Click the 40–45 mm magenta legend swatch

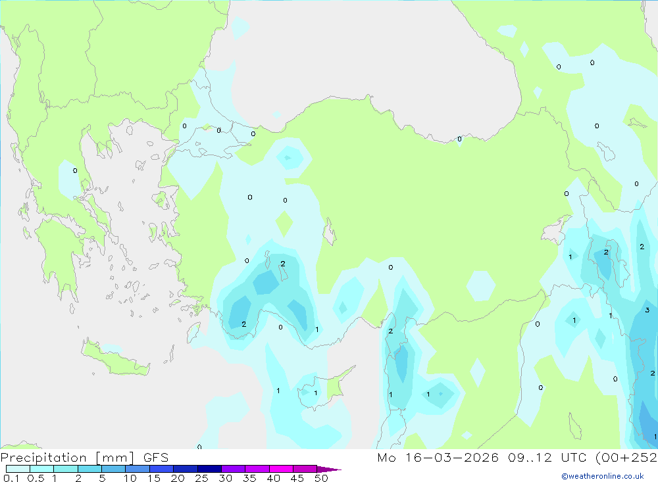[x=281, y=469]
